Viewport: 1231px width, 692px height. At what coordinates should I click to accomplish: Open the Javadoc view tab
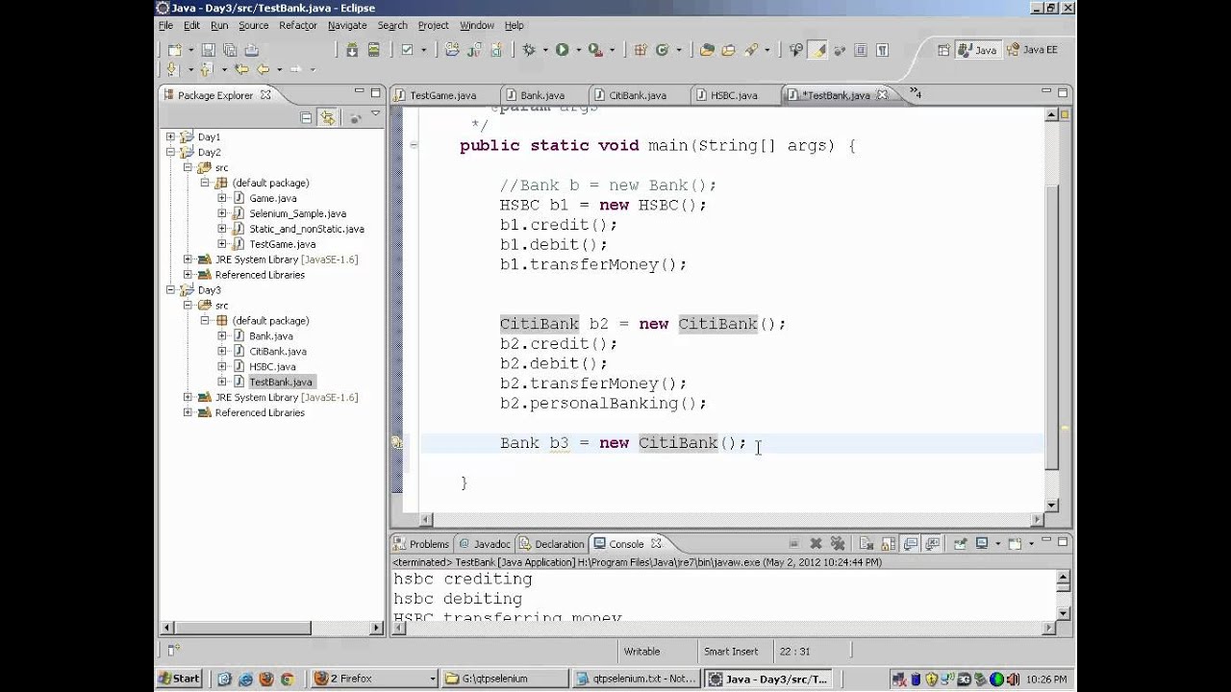[484, 544]
